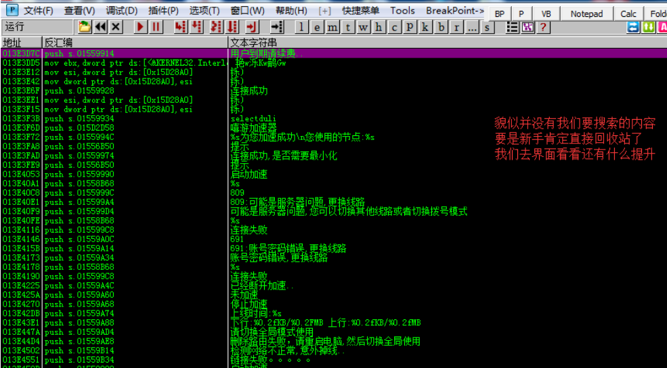667x368 pixels.
Task: Click the go to address arrow icon
Action: coord(278,27)
